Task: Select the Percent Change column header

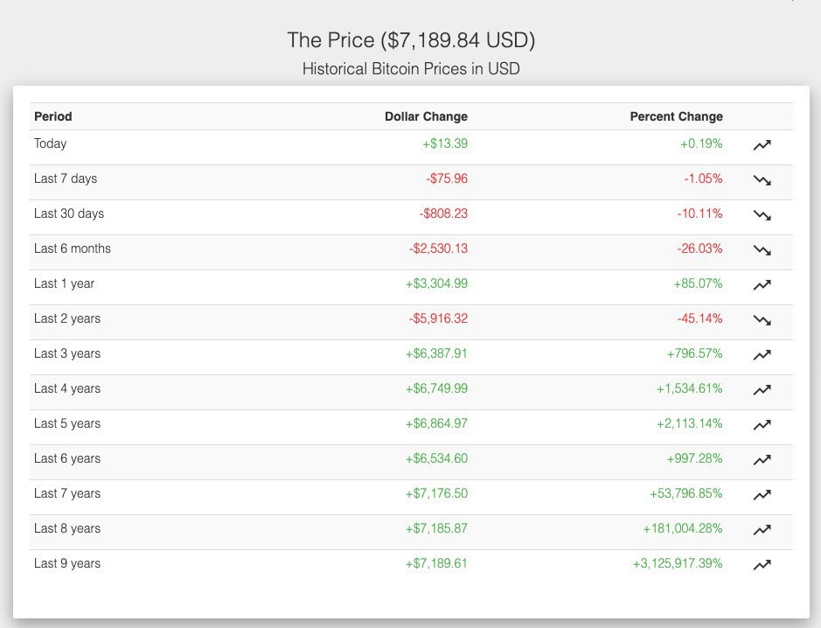Action: click(x=676, y=116)
